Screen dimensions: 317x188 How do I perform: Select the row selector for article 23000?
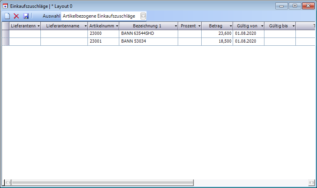click(5, 34)
